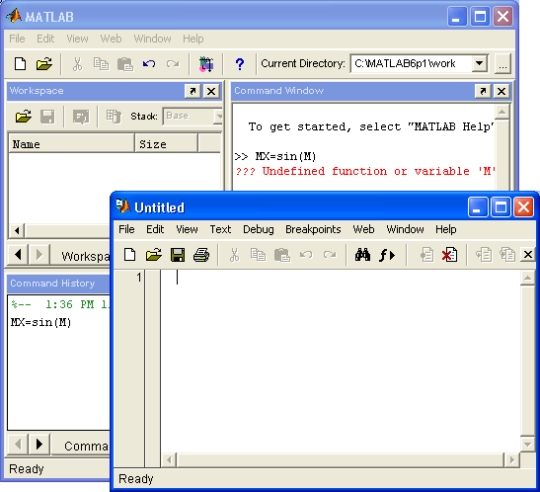Screen dimensions: 540x492
Task: Click Copy icon in MATLAB main toolbar
Action: click(x=102, y=64)
